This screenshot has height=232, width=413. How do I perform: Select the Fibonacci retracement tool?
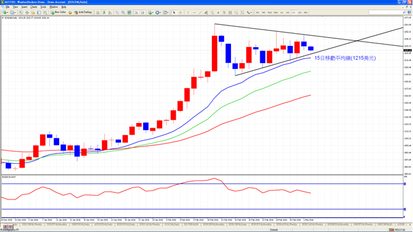pos(213,12)
